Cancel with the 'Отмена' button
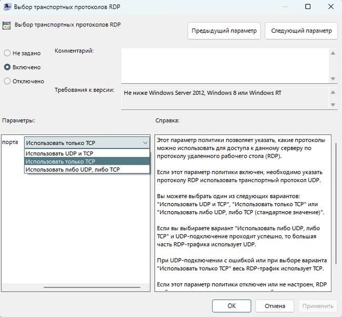 (x=275, y=306)
